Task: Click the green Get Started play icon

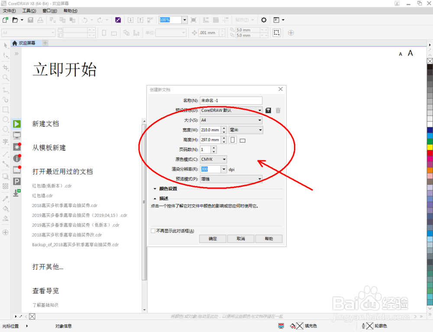Action: (17, 124)
